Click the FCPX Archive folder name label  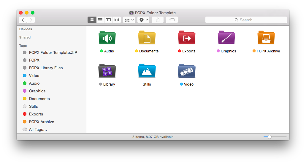click(268, 51)
